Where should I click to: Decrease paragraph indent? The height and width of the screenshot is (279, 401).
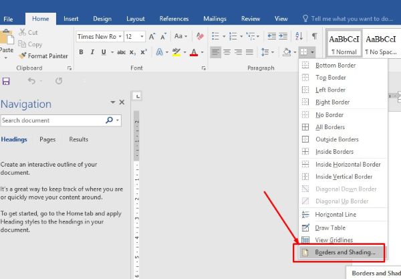(271, 36)
